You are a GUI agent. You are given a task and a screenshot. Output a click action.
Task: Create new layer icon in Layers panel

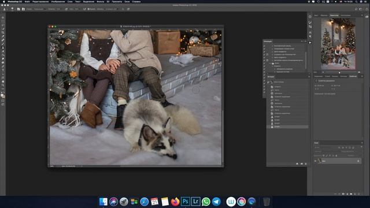pos(355,194)
